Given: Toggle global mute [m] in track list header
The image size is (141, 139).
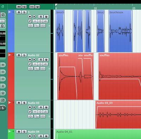Looking at the screenshot, I should [x=19, y=7].
